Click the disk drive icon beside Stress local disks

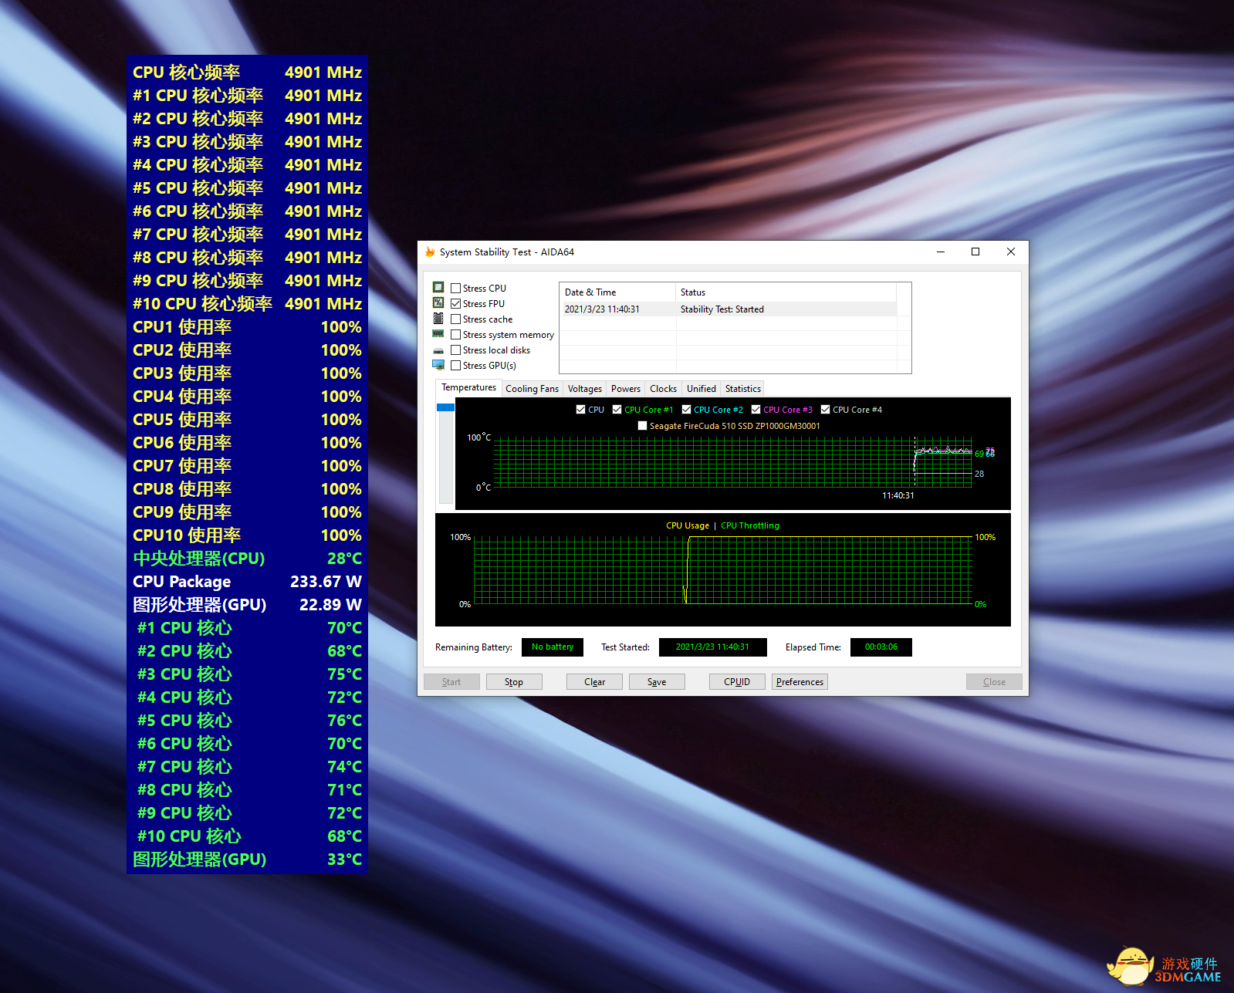[x=438, y=350]
